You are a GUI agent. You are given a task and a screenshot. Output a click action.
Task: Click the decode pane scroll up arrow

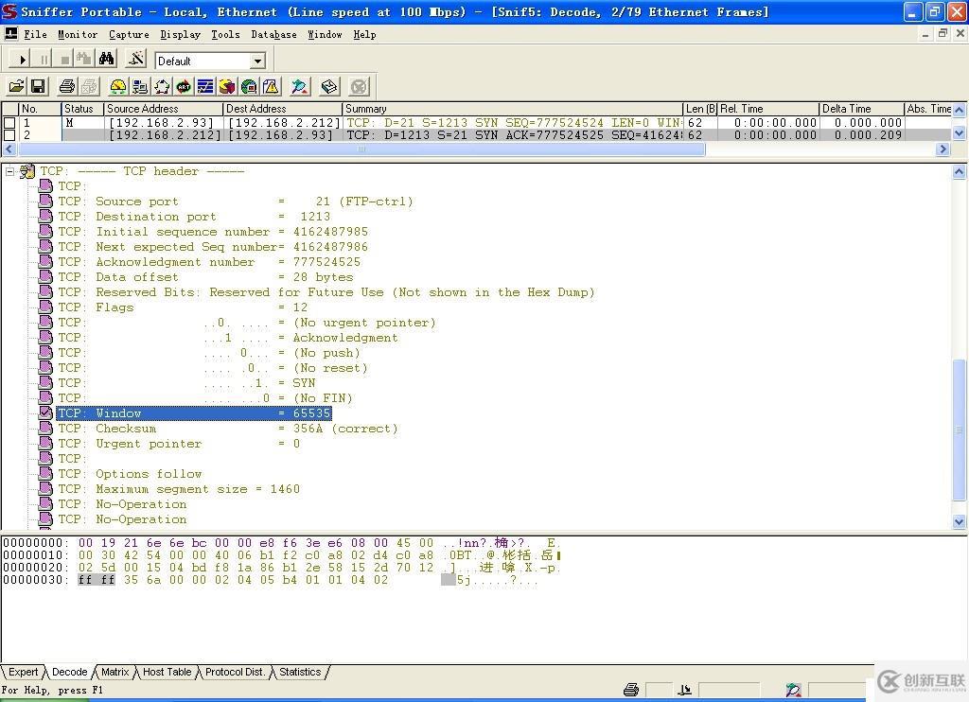click(x=960, y=172)
